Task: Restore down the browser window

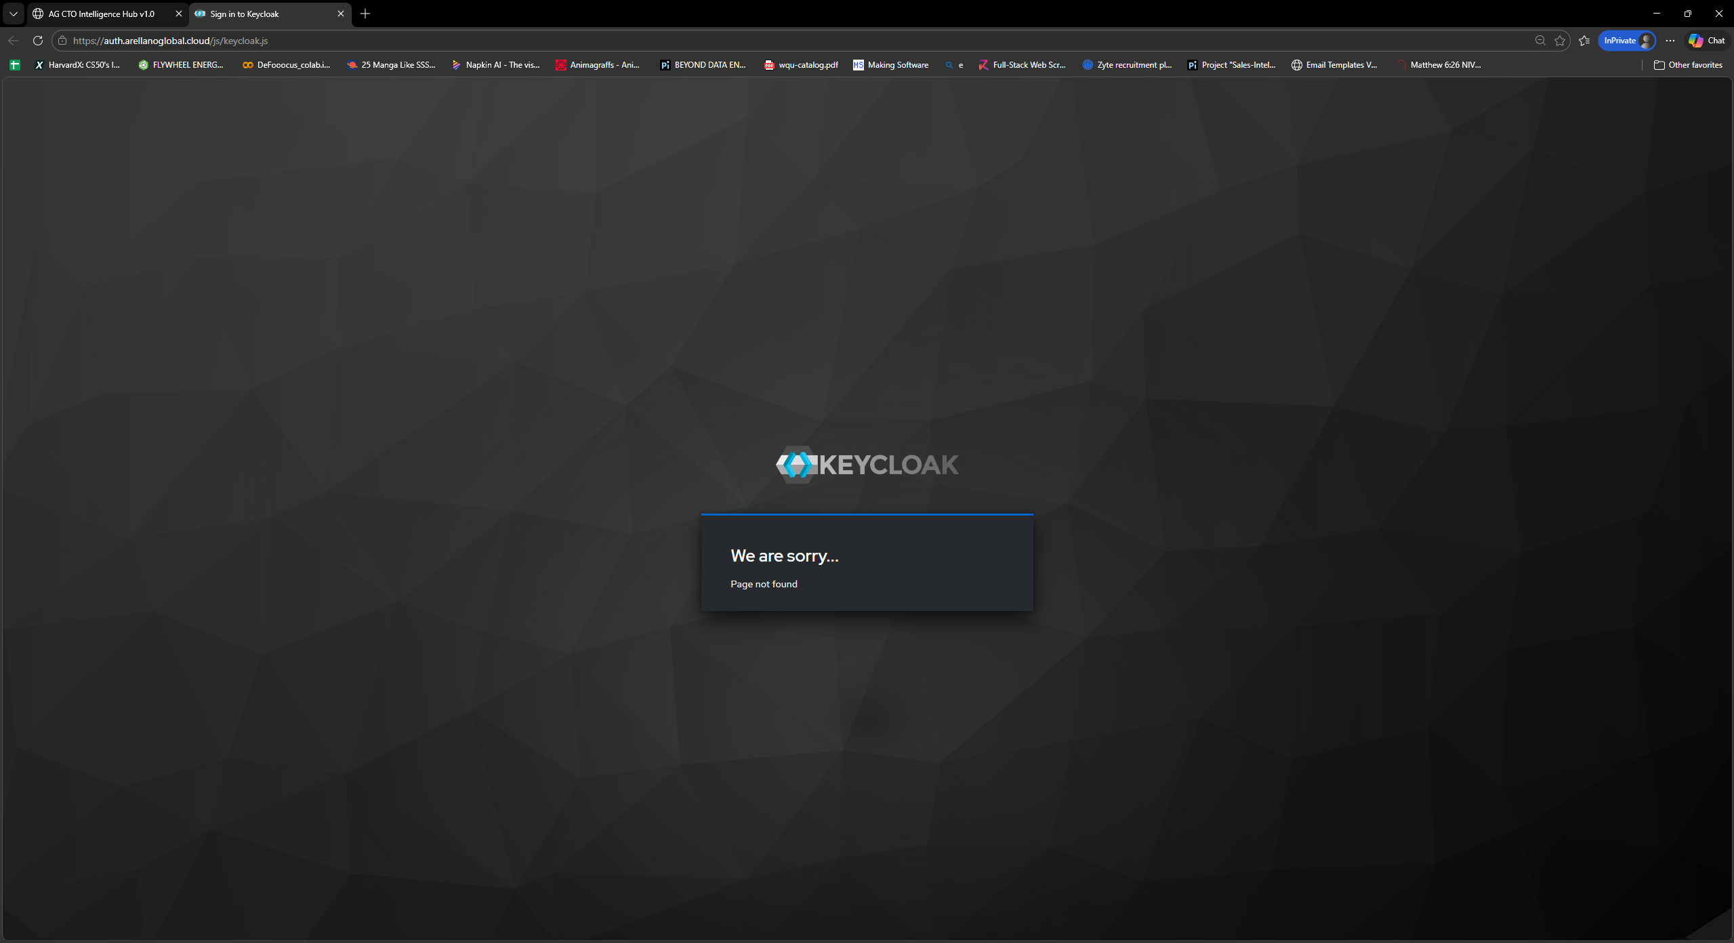Action: coord(1688,14)
